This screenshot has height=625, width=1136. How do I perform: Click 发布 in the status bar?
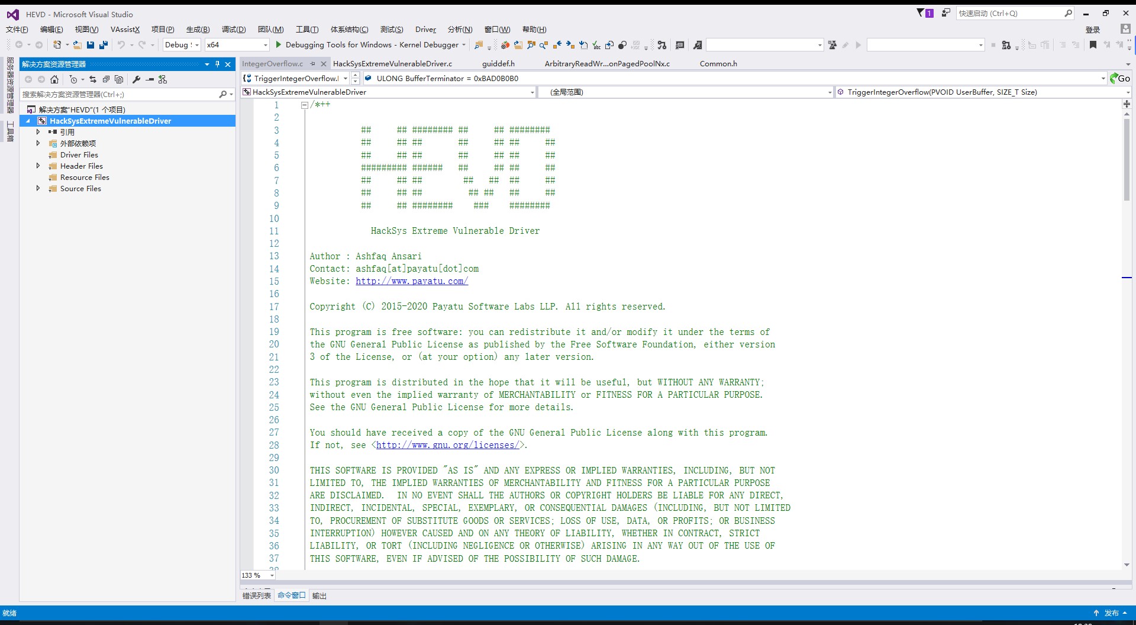click(x=1112, y=613)
